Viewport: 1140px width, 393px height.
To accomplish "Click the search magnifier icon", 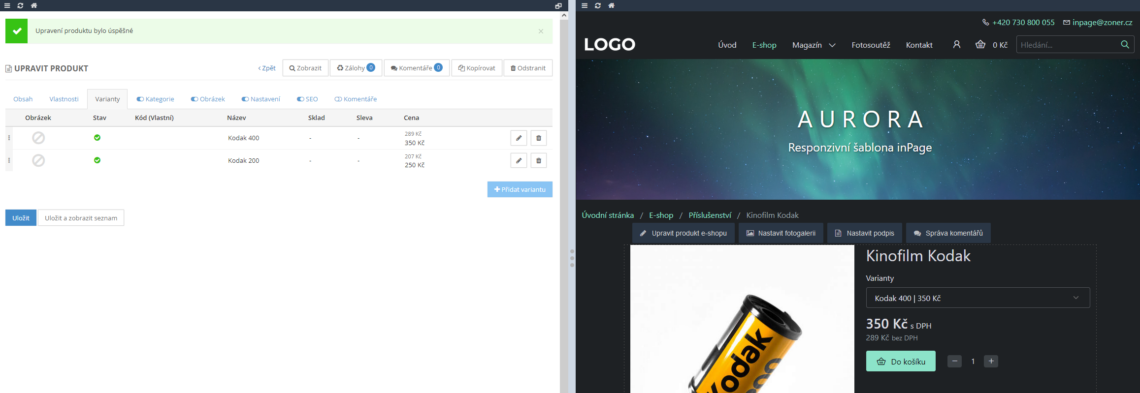I will click(x=1125, y=45).
